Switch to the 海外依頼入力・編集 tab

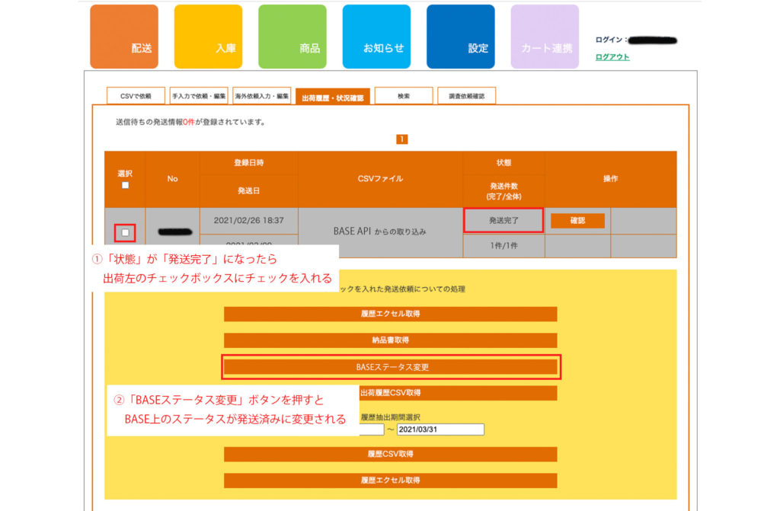(x=261, y=96)
